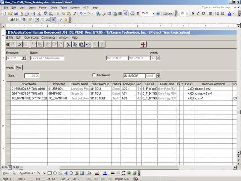The image size is (241, 181).
Task: Click the Paste icon in Word toolbar
Action: [69, 13]
